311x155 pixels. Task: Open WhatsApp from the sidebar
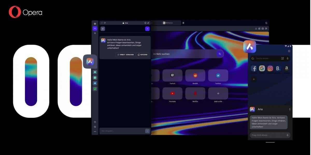[95, 78]
